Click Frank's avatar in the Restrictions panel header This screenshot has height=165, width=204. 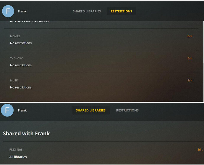[x=8, y=11]
